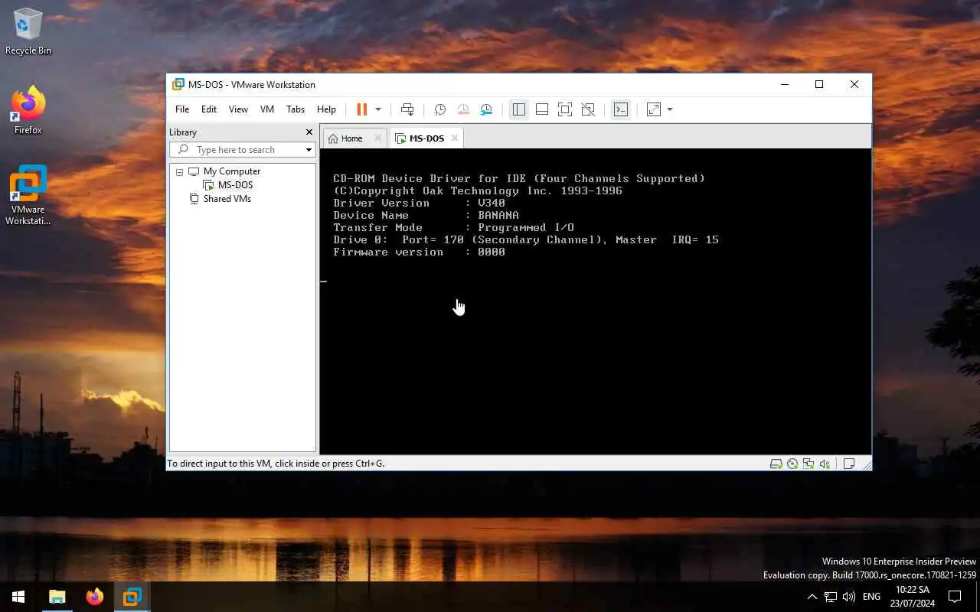The width and height of the screenshot is (980, 612).
Task: Click the network adapter status icon
Action: point(808,464)
